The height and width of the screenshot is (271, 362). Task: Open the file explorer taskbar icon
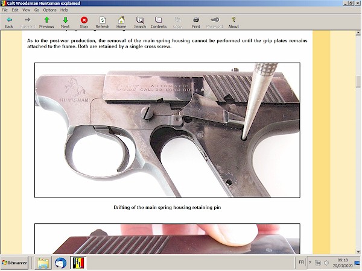point(43,263)
